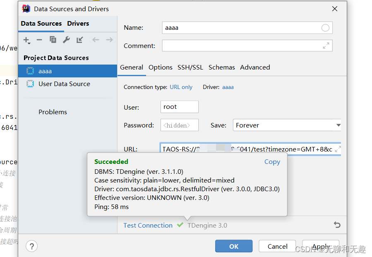372x257 pixels.
Task: Open the Schemas tab
Action: [221, 67]
